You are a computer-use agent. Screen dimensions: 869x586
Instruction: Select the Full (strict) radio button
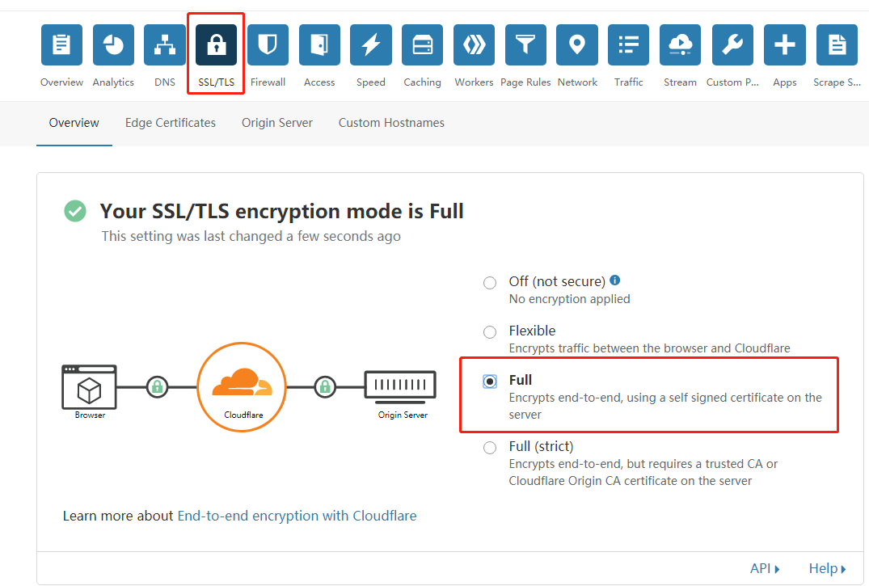(x=490, y=448)
